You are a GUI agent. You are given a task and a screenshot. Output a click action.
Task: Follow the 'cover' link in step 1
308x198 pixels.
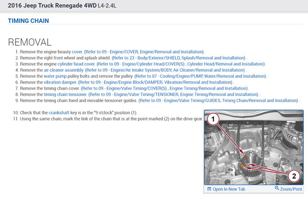pyautogui.click(x=77, y=52)
